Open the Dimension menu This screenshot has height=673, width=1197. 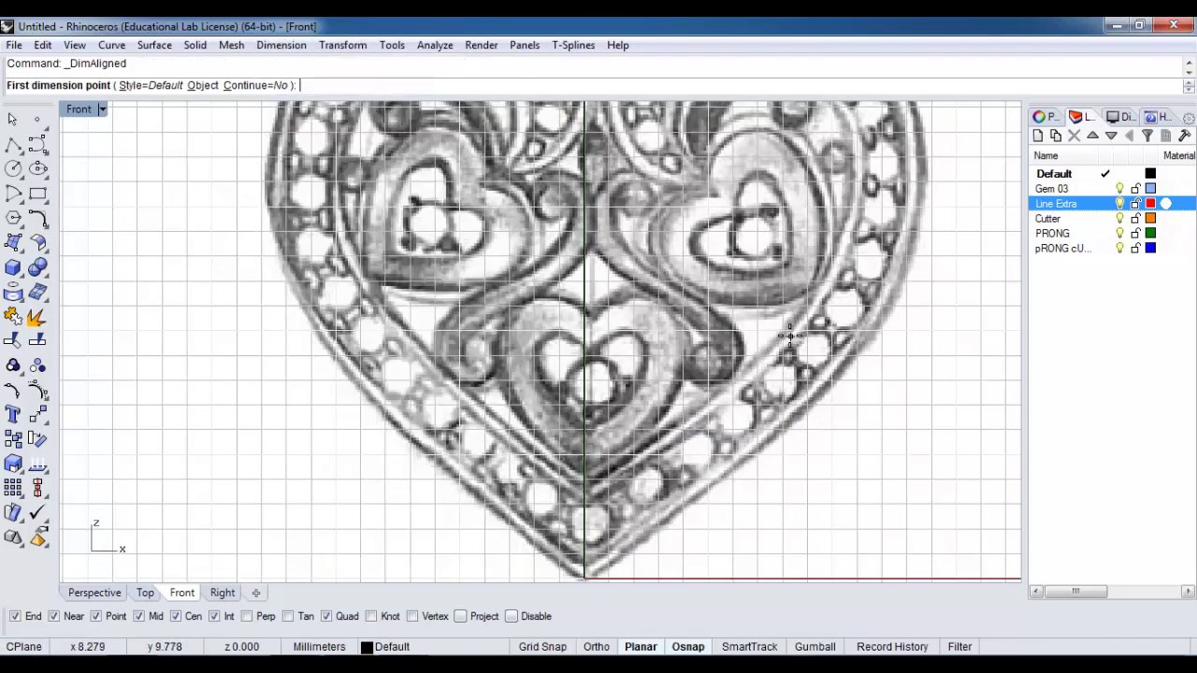pos(281,45)
